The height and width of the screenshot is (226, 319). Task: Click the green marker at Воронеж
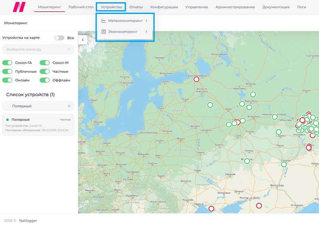(x=247, y=161)
